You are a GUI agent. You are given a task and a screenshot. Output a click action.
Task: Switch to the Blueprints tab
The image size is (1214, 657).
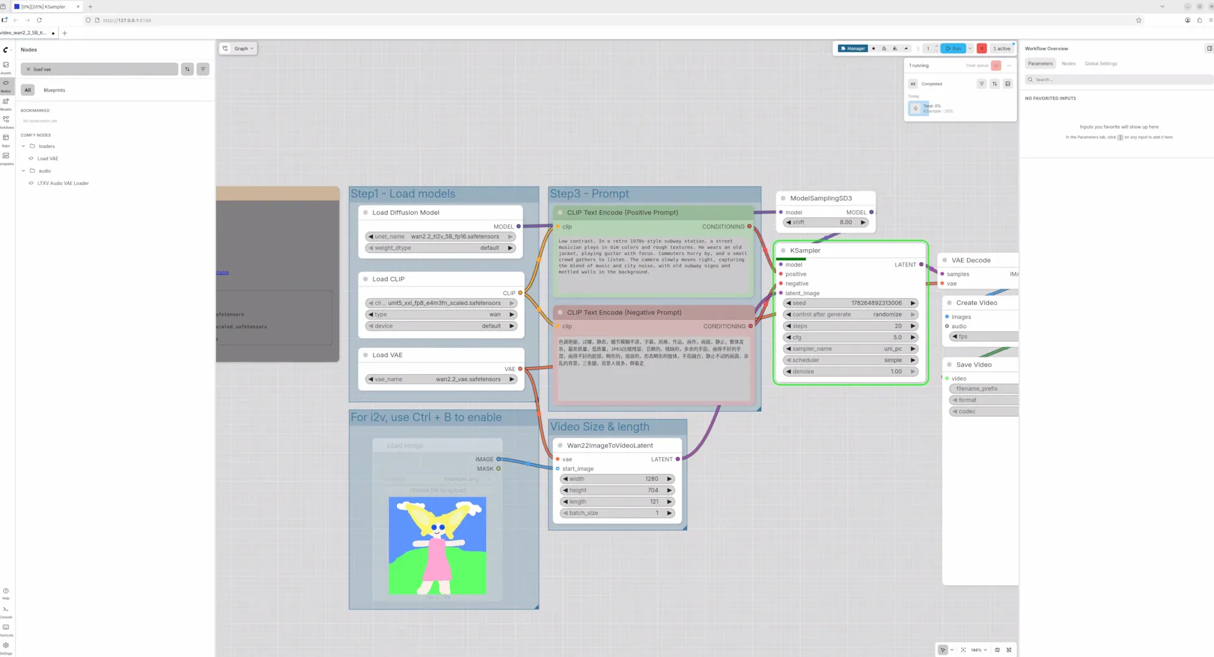click(54, 90)
